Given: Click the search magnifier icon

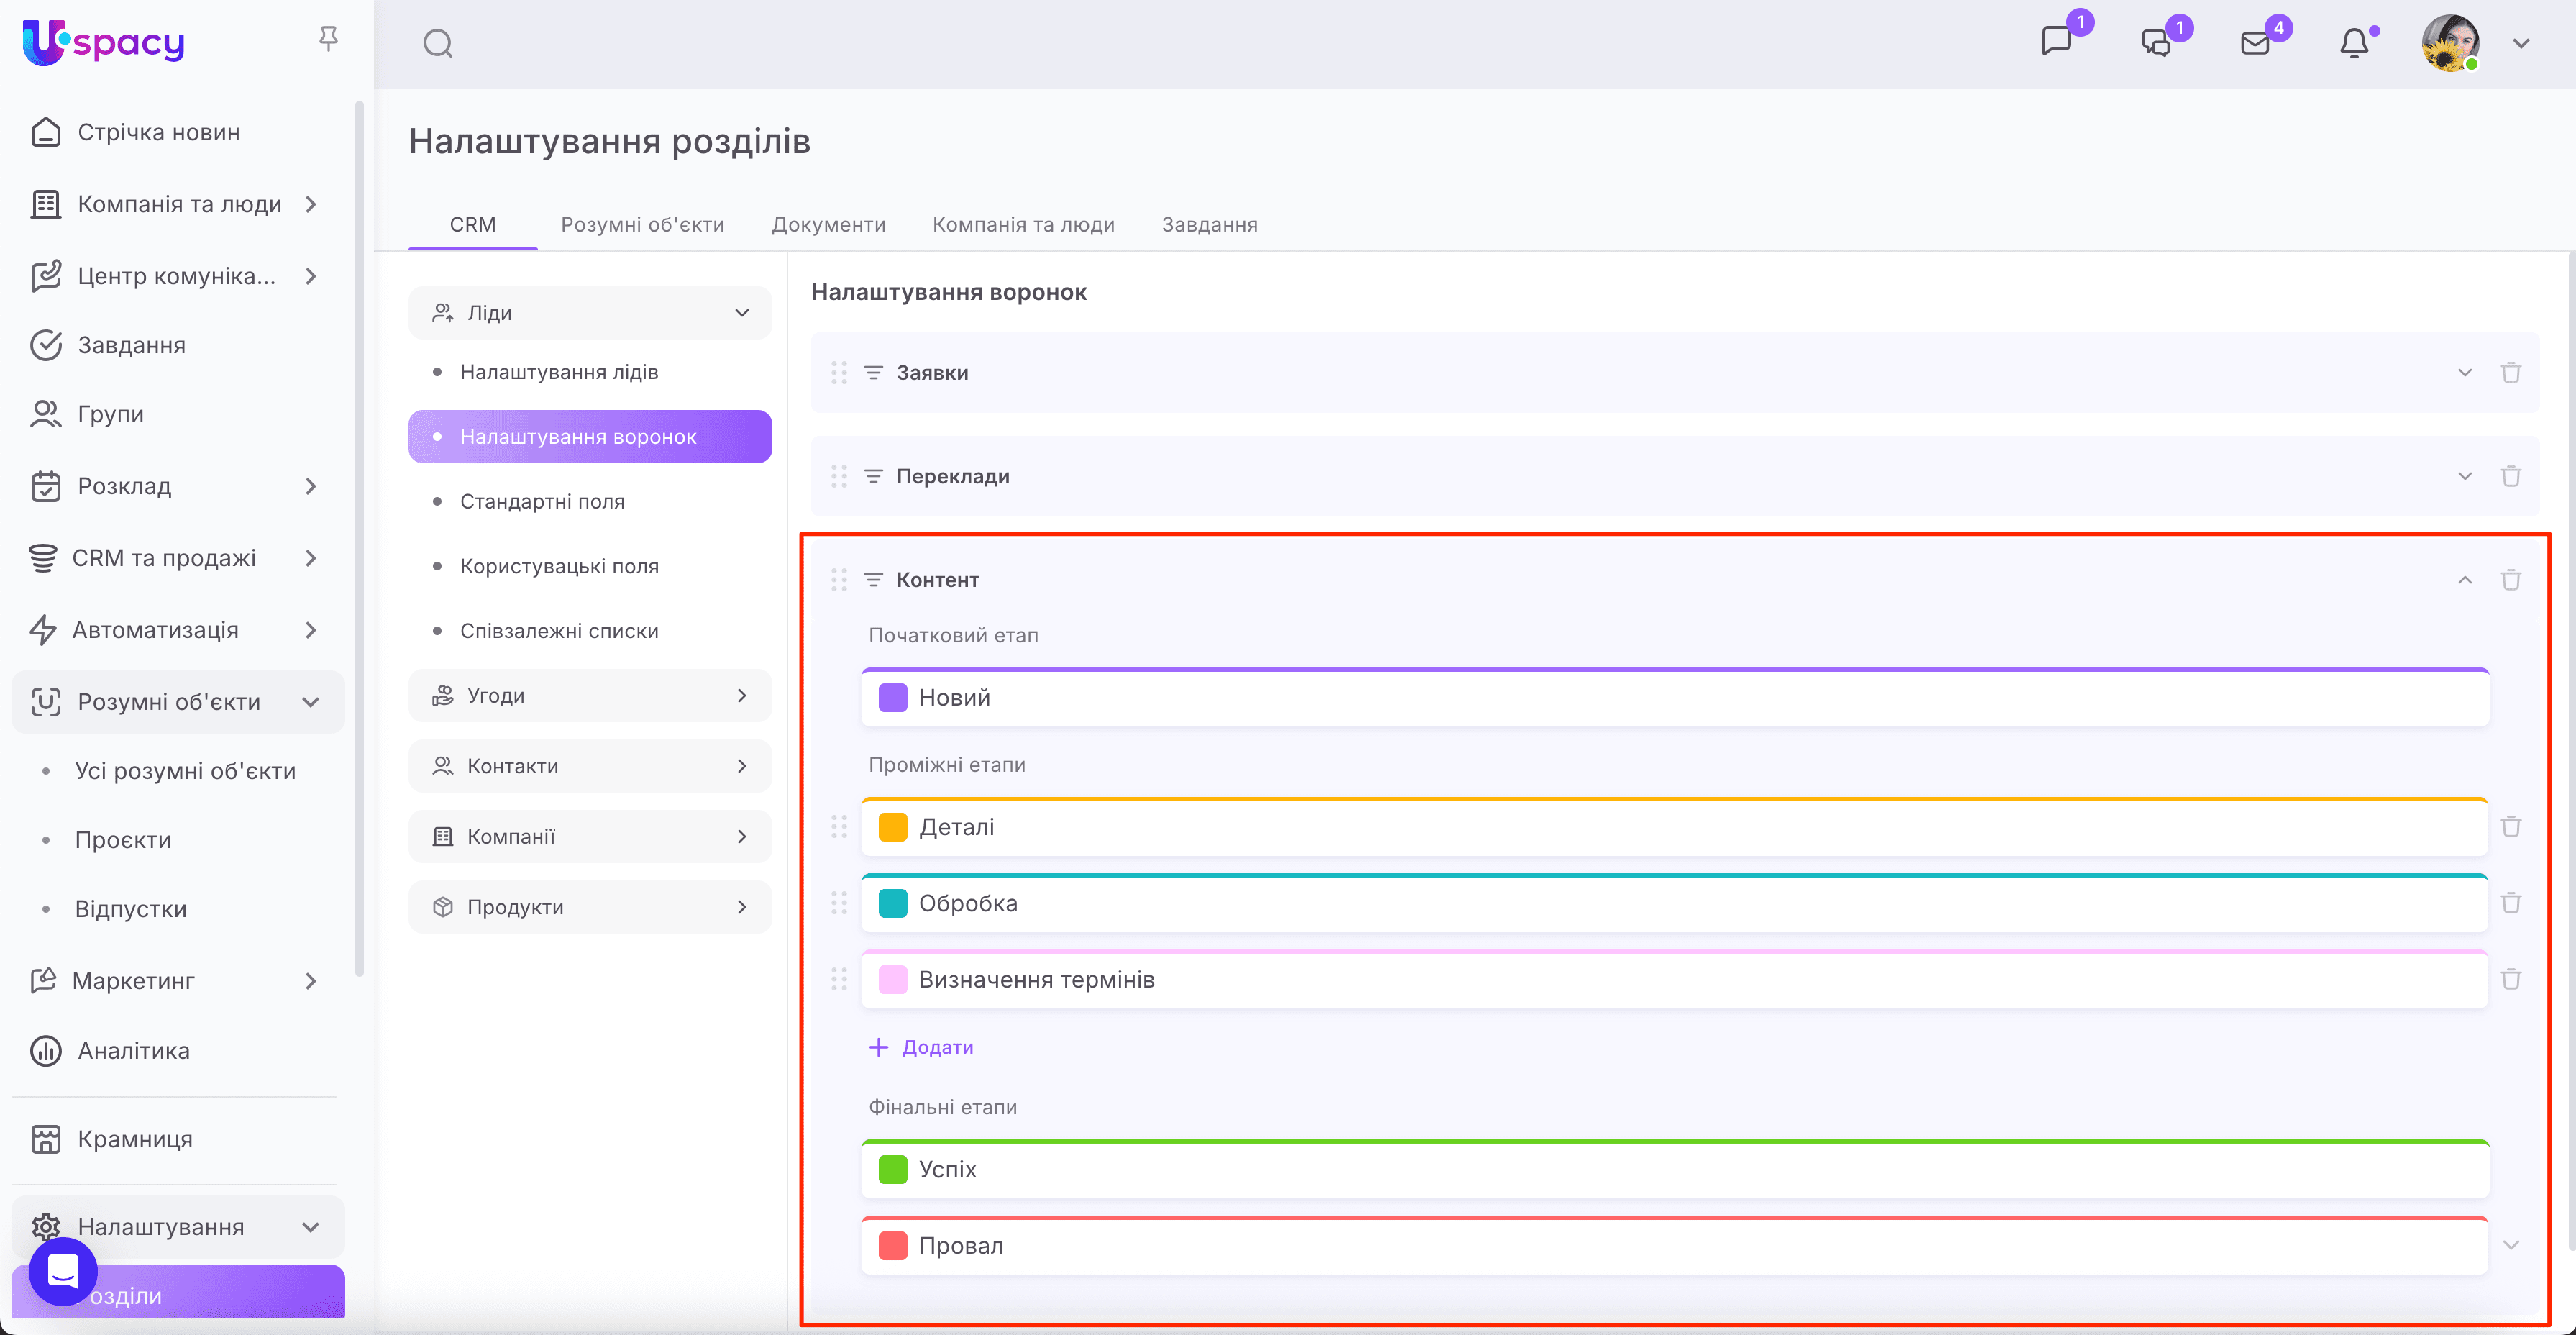Looking at the screenshot, I should tap(438, 44).
